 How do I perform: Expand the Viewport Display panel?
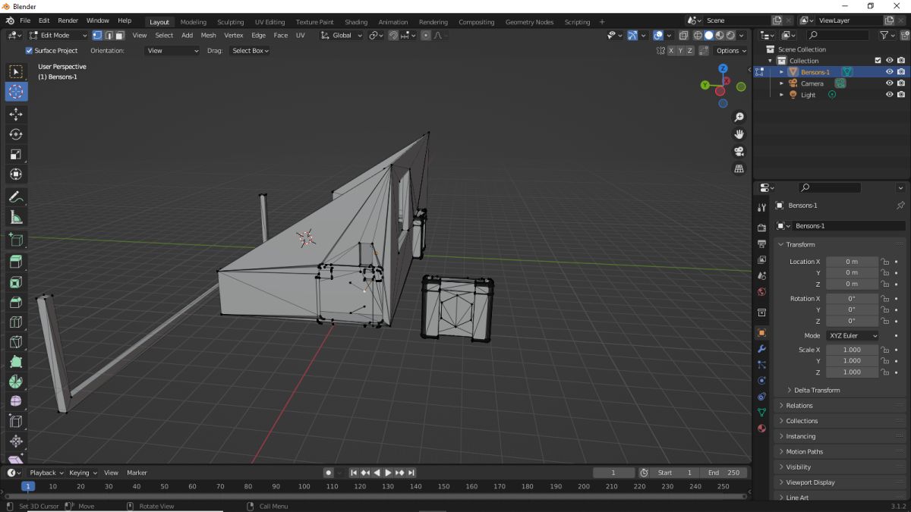point(809,482)
